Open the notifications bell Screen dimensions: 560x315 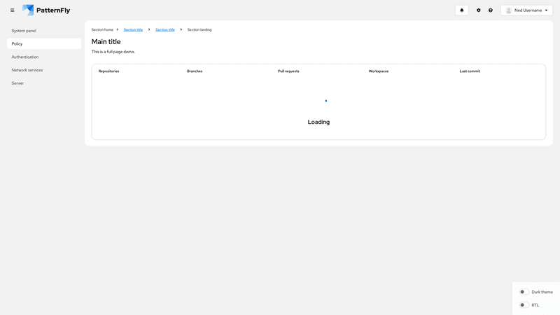click(462, 10)
